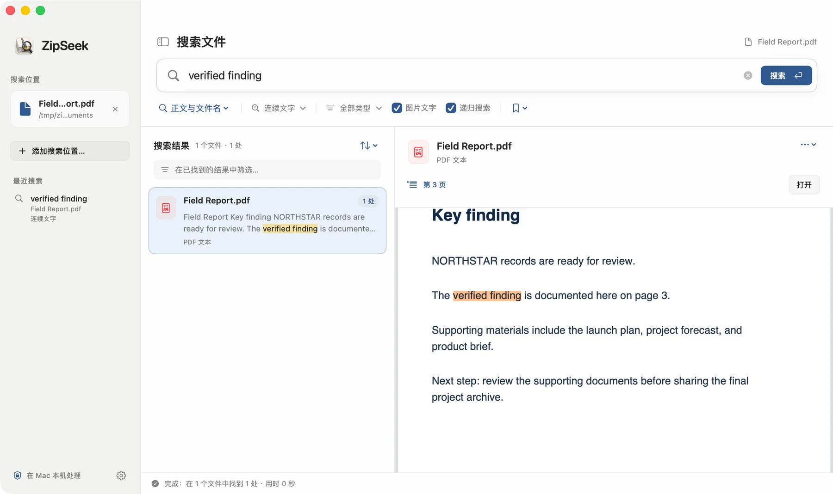Screen dimensions: 833x494
Task: Jump to 第 3 页 page link
Action: click(x=435, y=184)
